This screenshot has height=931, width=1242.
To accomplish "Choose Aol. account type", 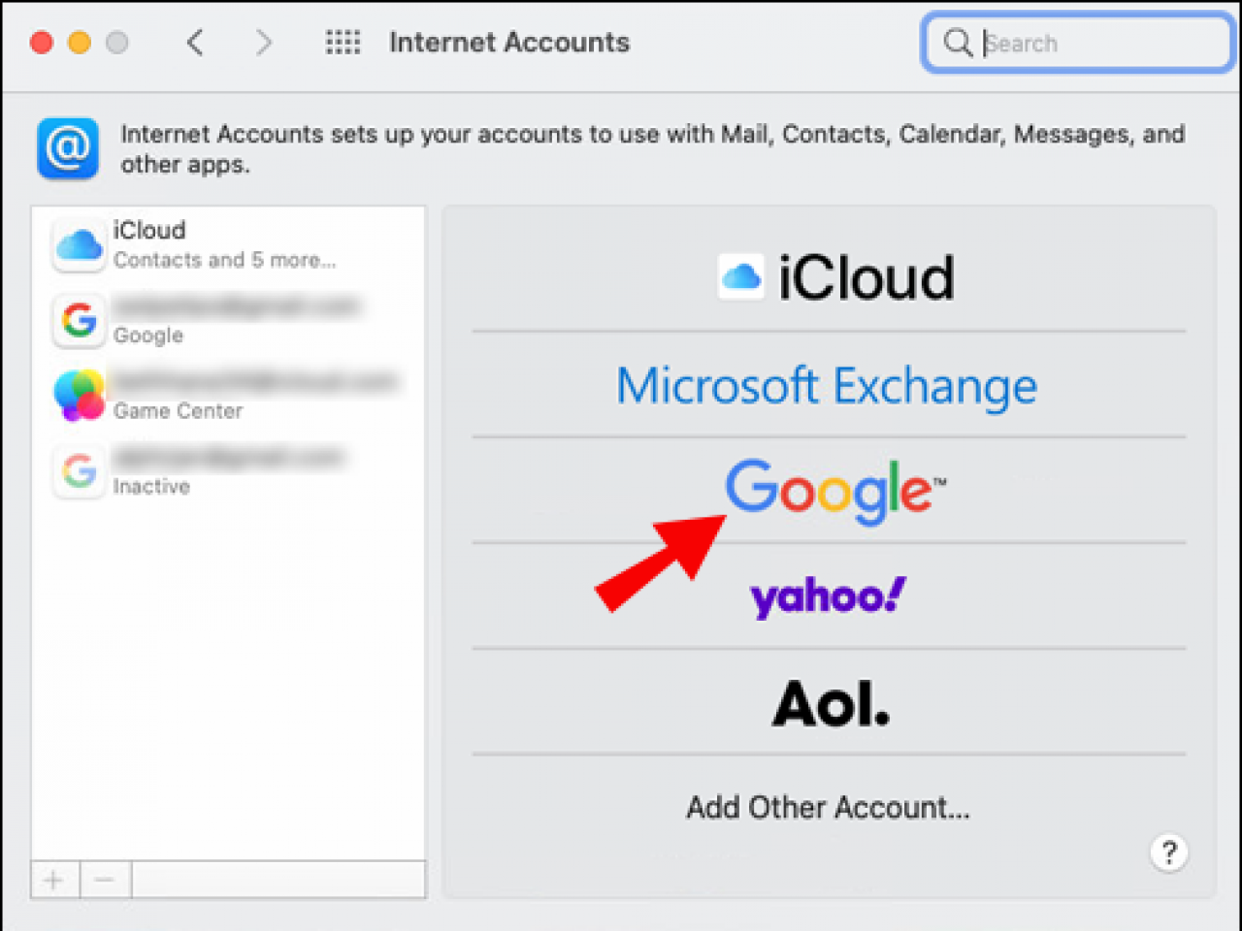I will 830,702.
